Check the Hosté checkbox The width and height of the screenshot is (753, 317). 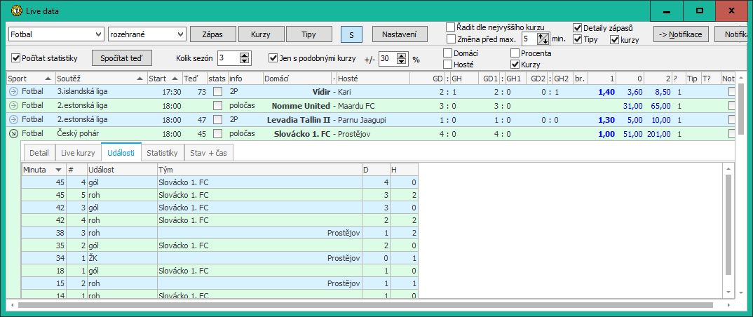pos(447,64)
